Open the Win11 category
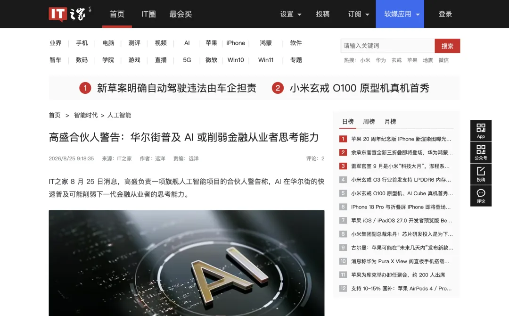This screenshot has width=509, height=316. tap(266, 60)
